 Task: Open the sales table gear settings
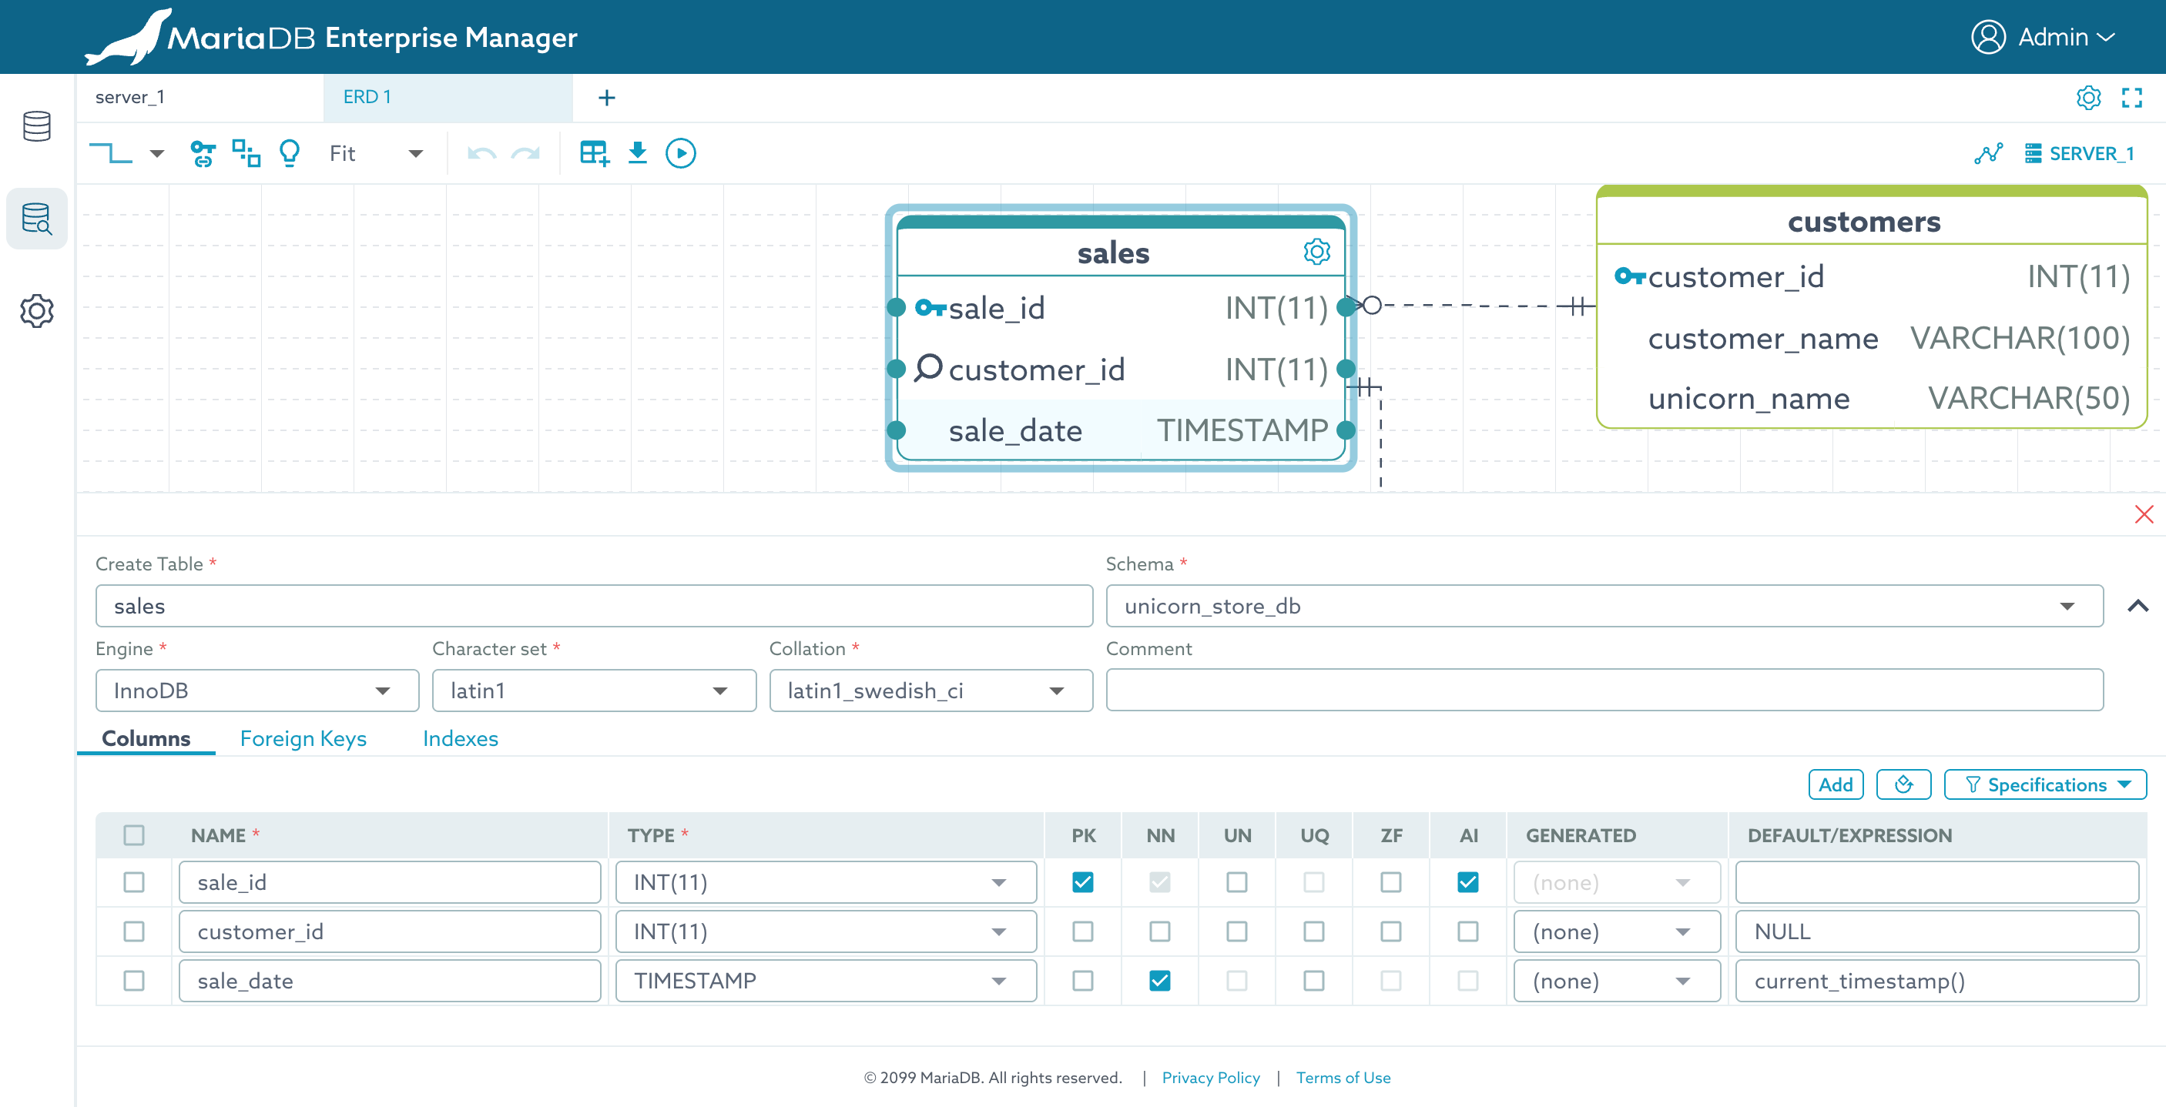[1316, 251]
